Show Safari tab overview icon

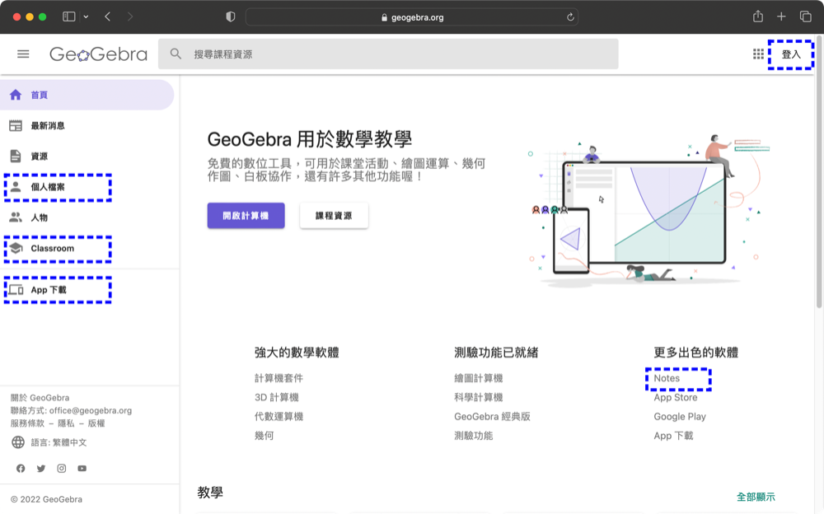coord(806,16)
